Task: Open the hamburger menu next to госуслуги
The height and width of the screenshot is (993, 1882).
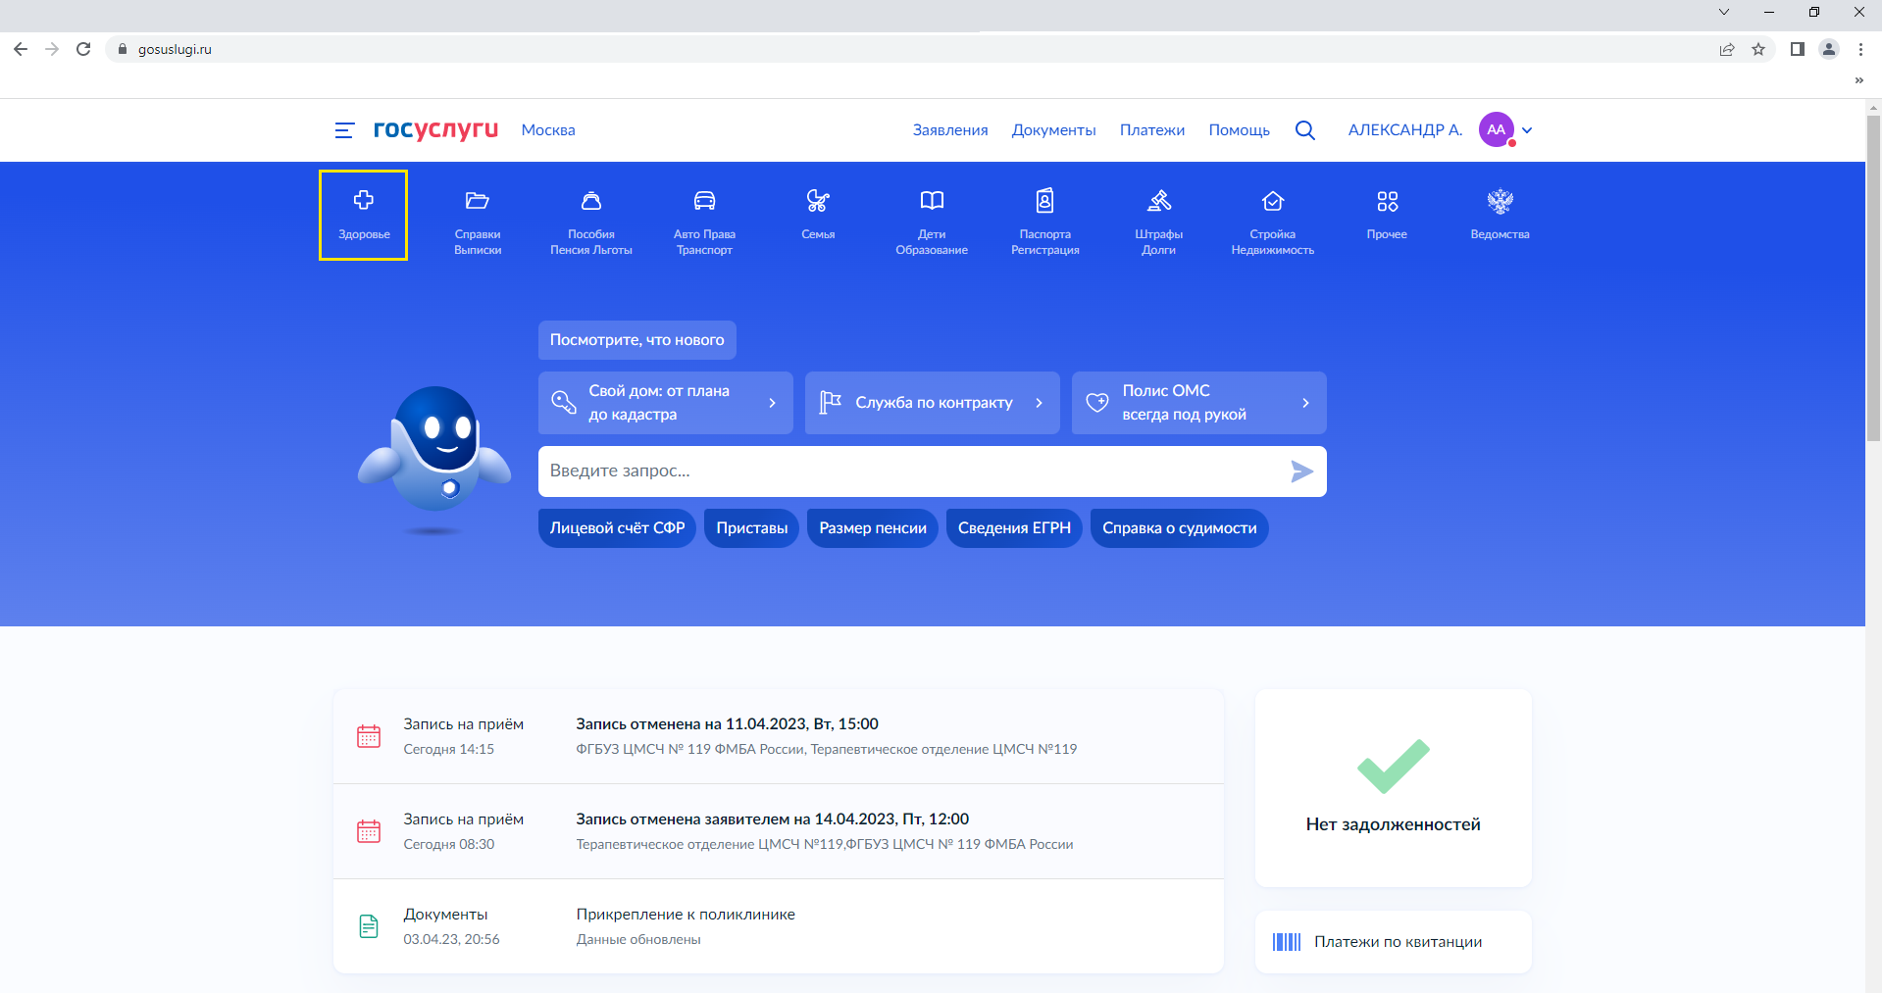Action: [344, 130]
